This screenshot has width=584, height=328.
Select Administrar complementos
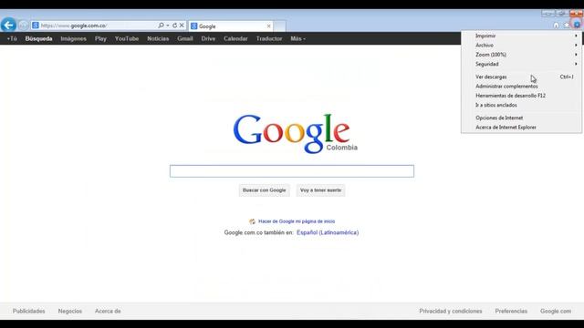point(521,87)
